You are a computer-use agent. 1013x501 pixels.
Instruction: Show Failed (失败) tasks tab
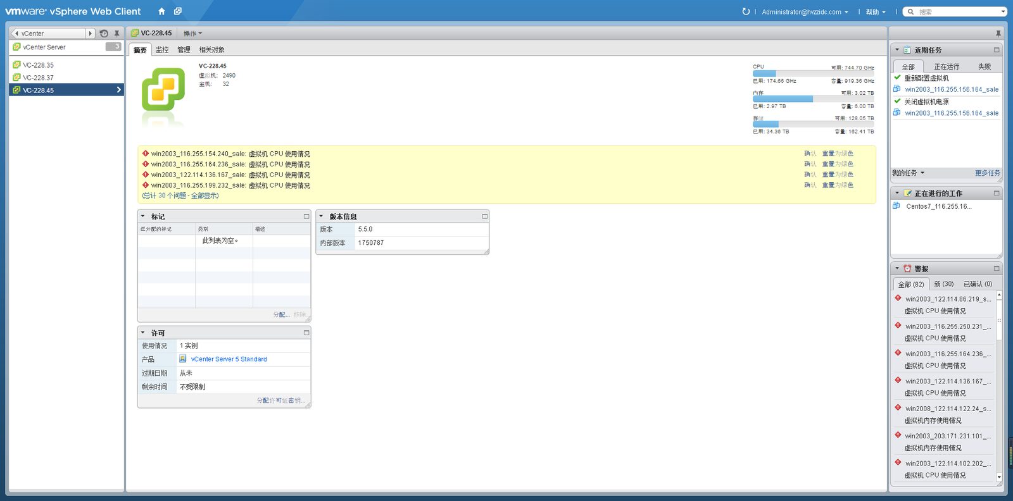pyautogui.click(x=985, y=66)
